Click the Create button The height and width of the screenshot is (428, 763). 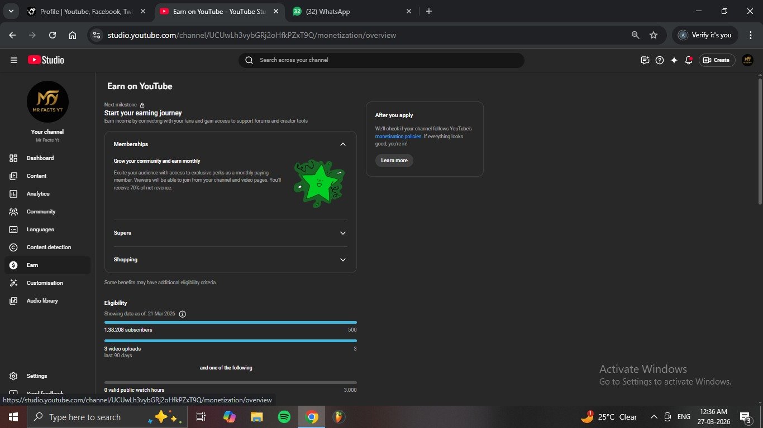(717, 60)
